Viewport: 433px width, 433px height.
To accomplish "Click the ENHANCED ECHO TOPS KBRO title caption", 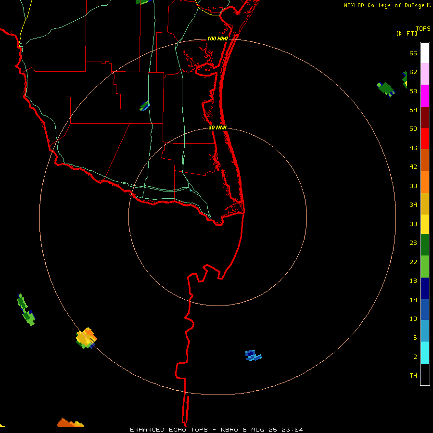I will tap(216, 430).
